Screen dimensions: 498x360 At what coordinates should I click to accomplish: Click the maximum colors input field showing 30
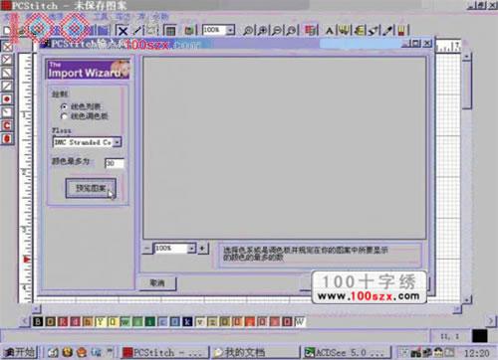(x=115, y=163)
